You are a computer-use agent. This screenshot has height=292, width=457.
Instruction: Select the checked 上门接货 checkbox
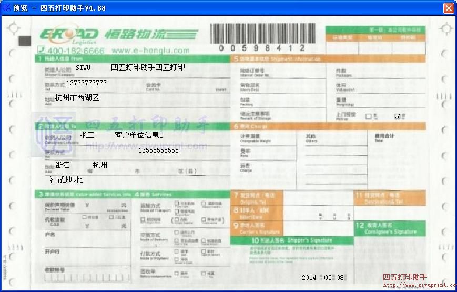point(397,116)
